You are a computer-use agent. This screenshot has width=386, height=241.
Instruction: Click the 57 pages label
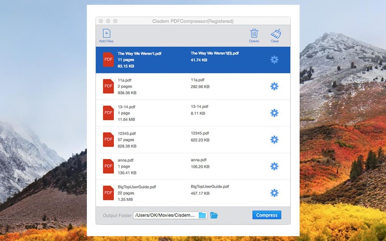(126, 140)
